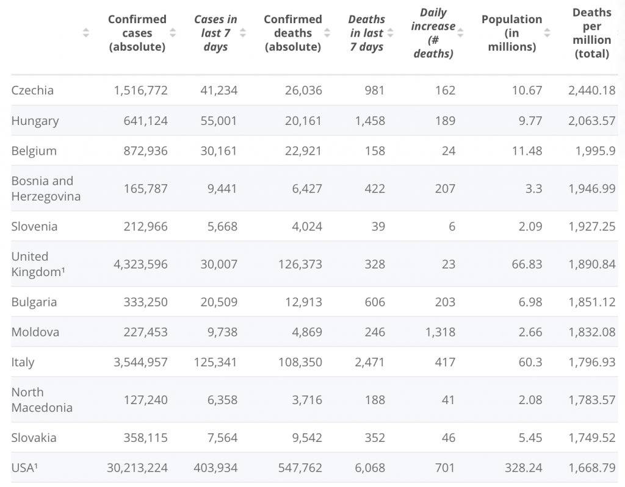Click the Population (in millions) header text
Image resolution: width=625 pixels, height=487 pixels.
511,33
